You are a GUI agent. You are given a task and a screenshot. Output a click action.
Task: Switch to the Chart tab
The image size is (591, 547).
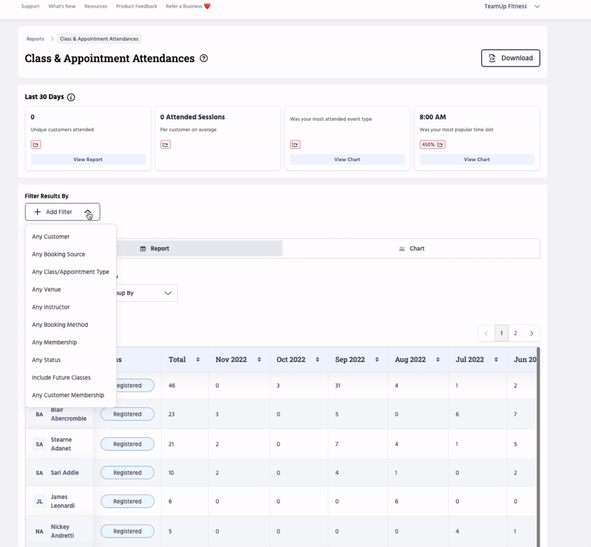411,249
